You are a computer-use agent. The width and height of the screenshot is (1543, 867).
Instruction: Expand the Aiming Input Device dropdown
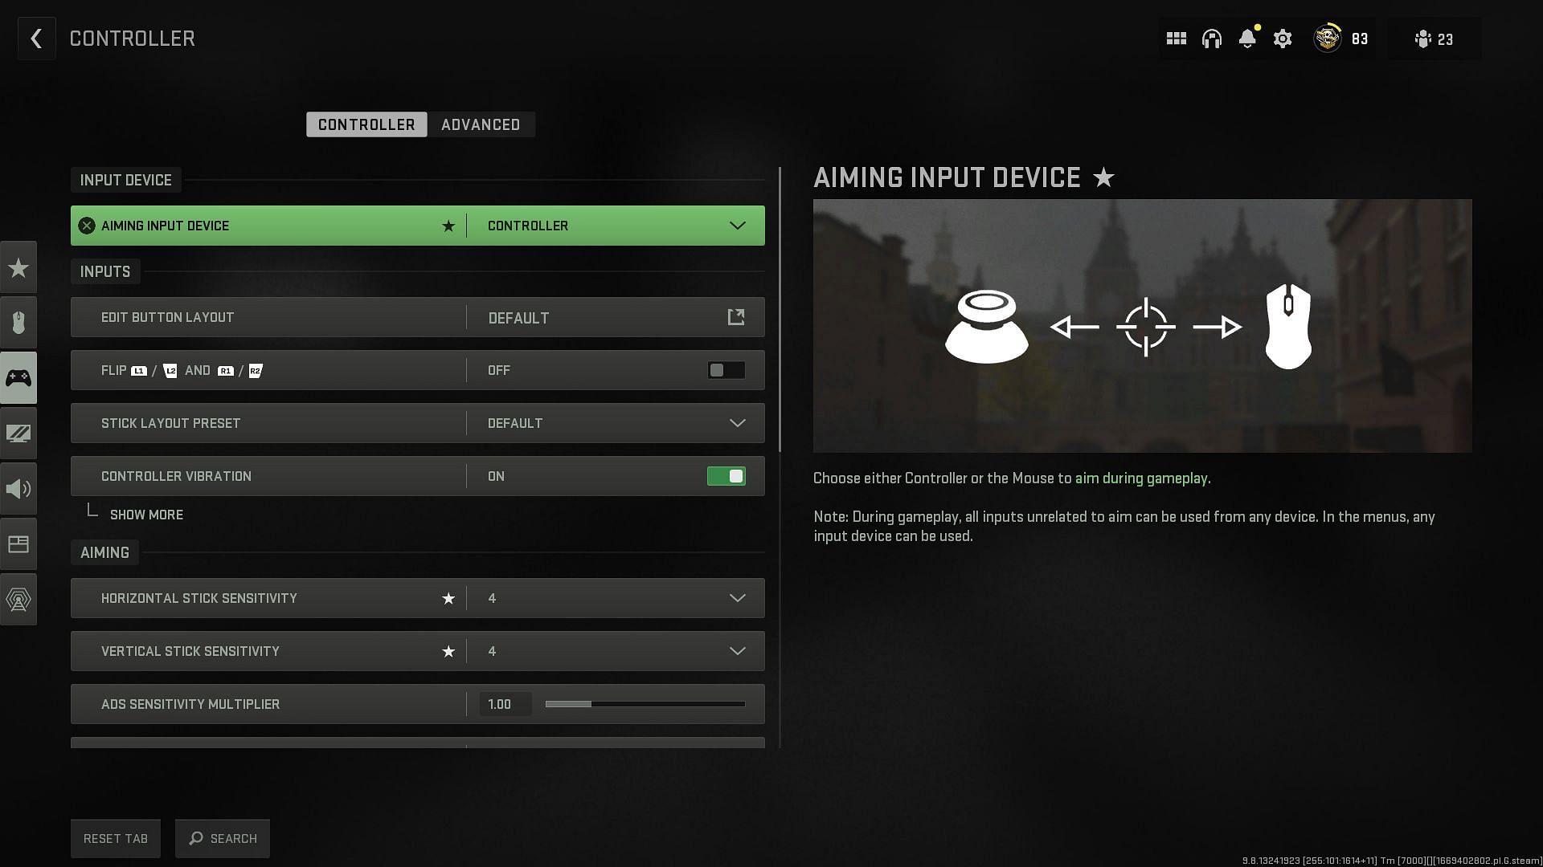point(739,225)
